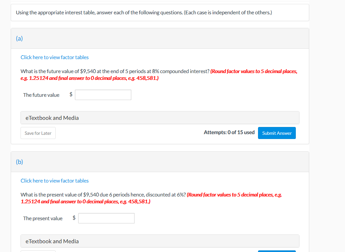Click the present value answer input field
The height and width of the screenshot is (252, 345).
106,218
